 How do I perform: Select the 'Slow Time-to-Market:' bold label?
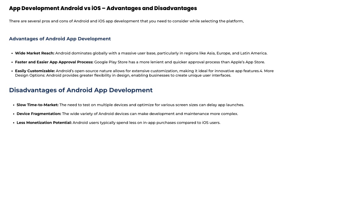tap(38, 105)
